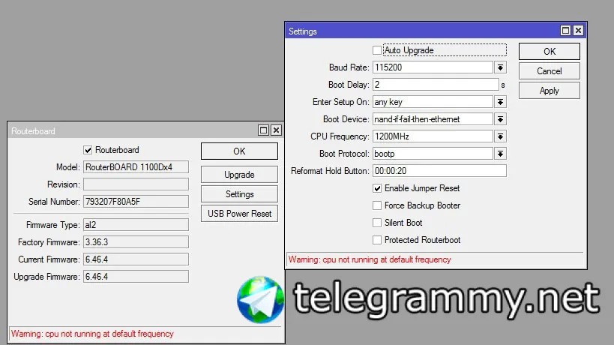Check Force Backup Booter option
This screenshot has width=614, height=345.
pyautogui.click(x=377, y=205)
